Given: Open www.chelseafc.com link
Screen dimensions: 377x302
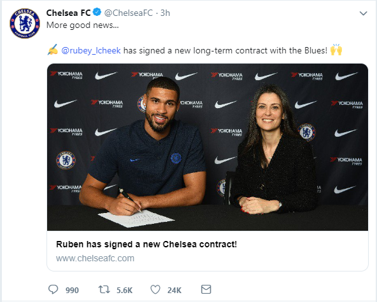Looking at the screenshot, I should click(95, 258).
